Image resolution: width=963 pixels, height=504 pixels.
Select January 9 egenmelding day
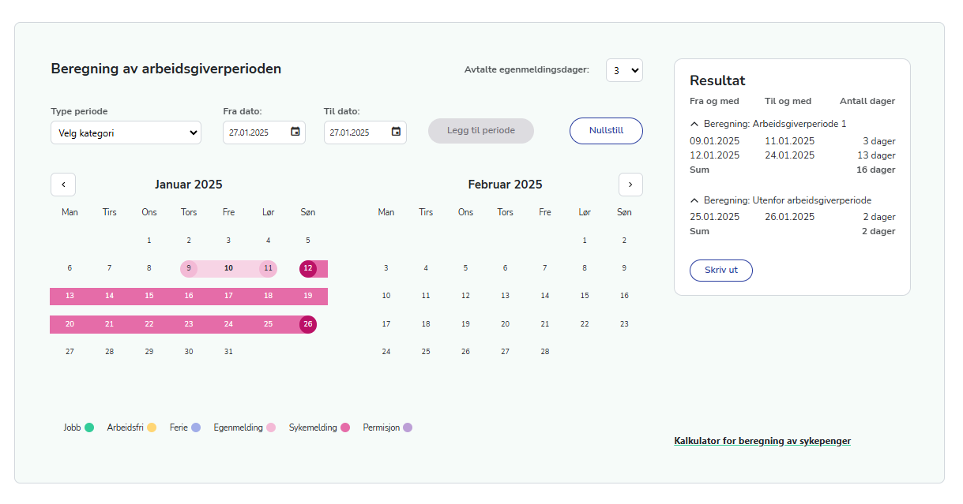(189, 268)
